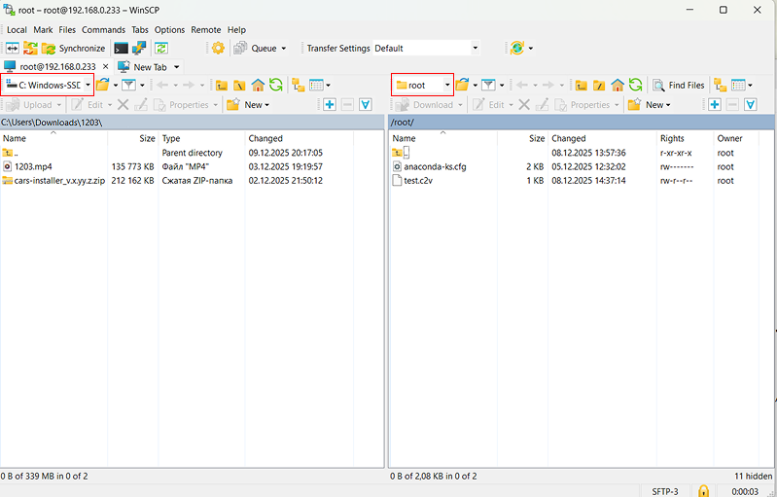Open a New Tab
777x497 pixels.
coord(144,67)
